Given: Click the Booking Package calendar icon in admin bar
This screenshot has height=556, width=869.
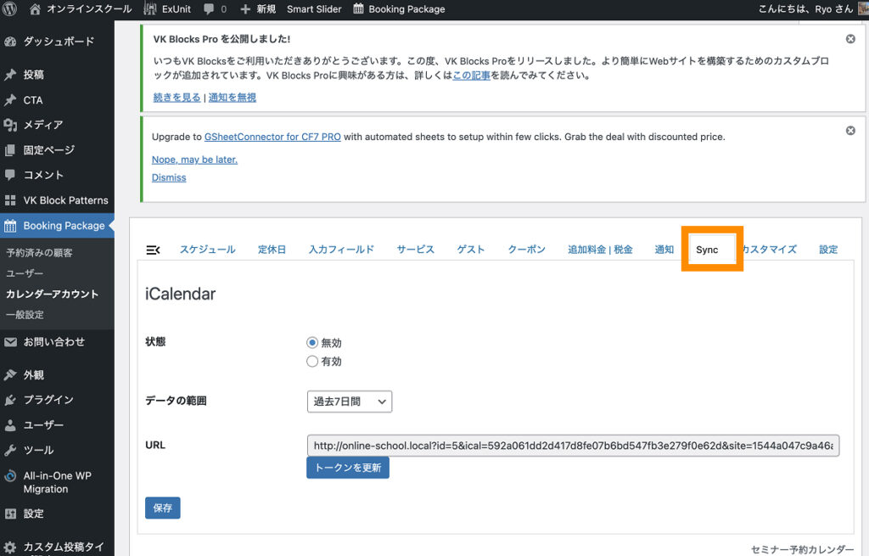Looking at the screenshot, I should pyautogui.click(x=358, y=9).
